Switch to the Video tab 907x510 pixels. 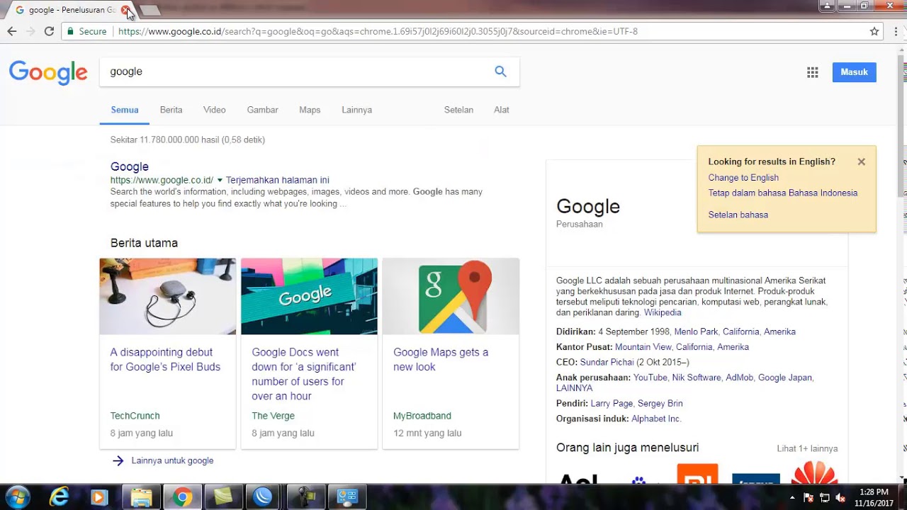[x=214, y=110]
